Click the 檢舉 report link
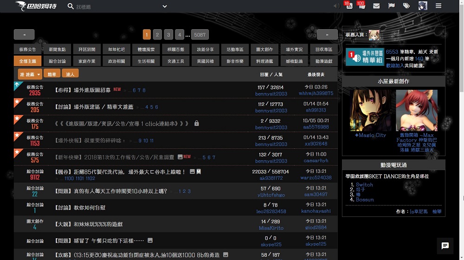 [x=437, y=211]
